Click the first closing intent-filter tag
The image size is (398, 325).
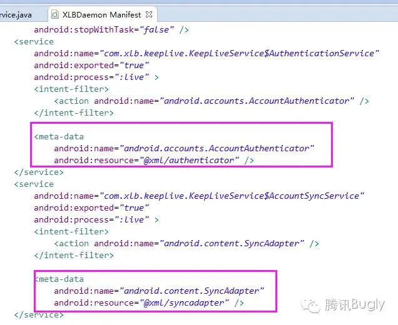coord(74,112)
